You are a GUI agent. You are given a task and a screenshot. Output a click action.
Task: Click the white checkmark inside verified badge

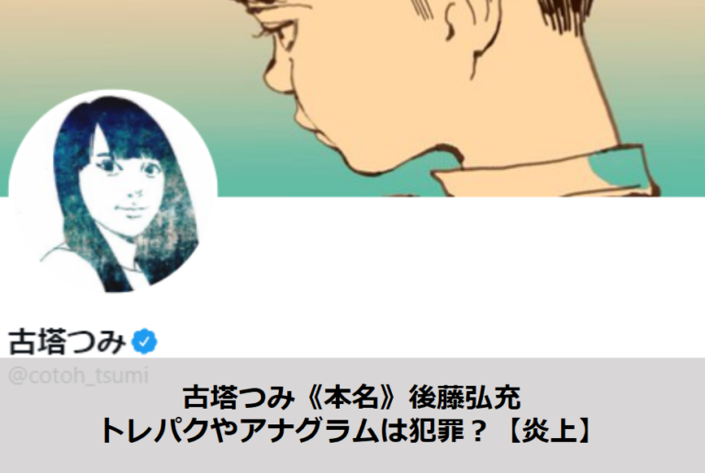pos(144,342)
